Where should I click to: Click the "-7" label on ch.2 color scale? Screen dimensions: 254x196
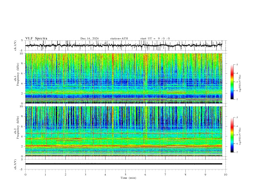[x=236, y=152]
